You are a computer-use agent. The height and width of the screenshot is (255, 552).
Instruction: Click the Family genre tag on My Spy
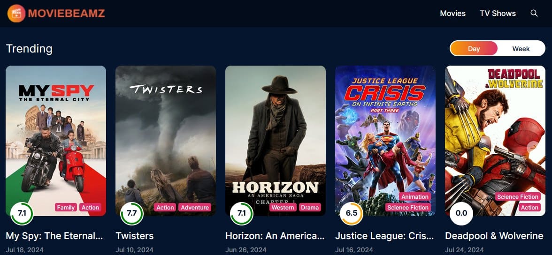(x=66, y=208)
